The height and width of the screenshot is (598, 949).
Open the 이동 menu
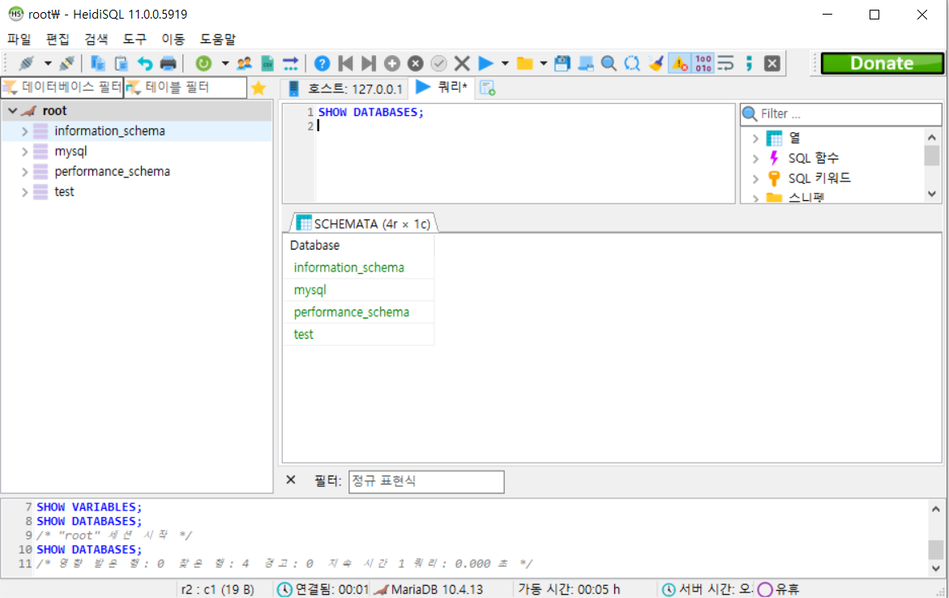(x=173, y=40)
